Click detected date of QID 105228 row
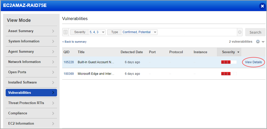The image size is (267, 129). click(x=132, y=62)
